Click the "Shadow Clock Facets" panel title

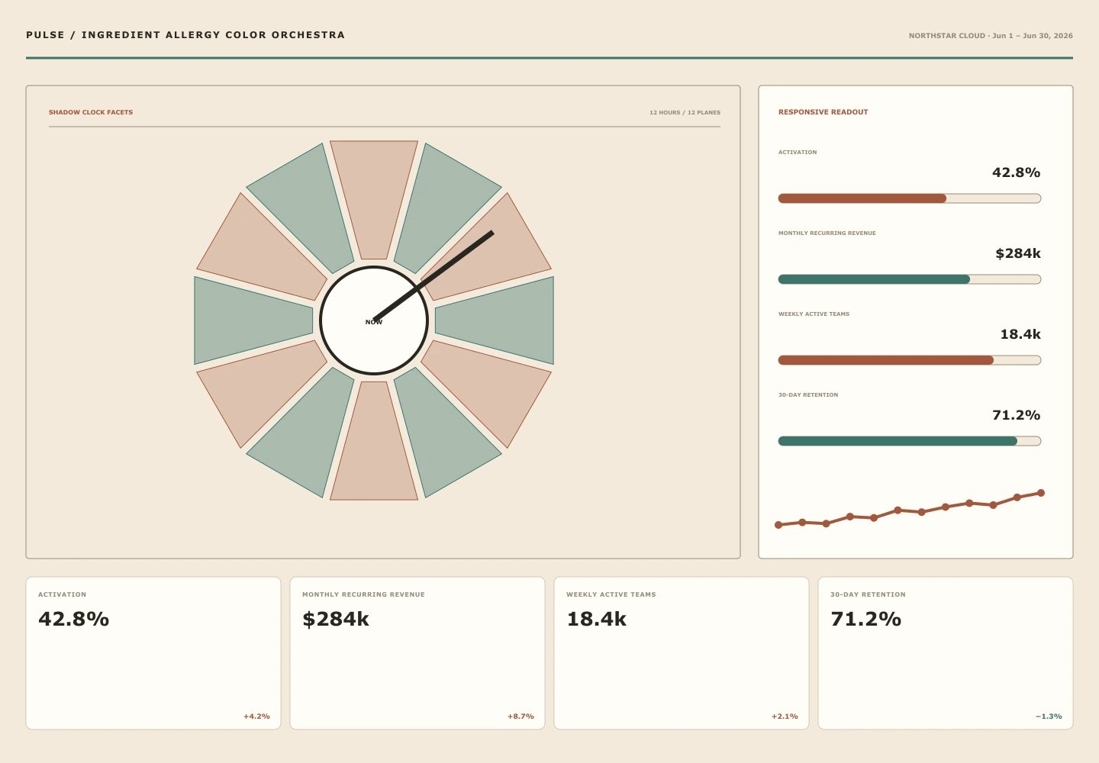[91, 112]
